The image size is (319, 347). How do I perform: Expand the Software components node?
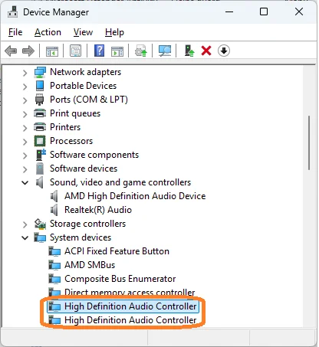coord(25,155)
